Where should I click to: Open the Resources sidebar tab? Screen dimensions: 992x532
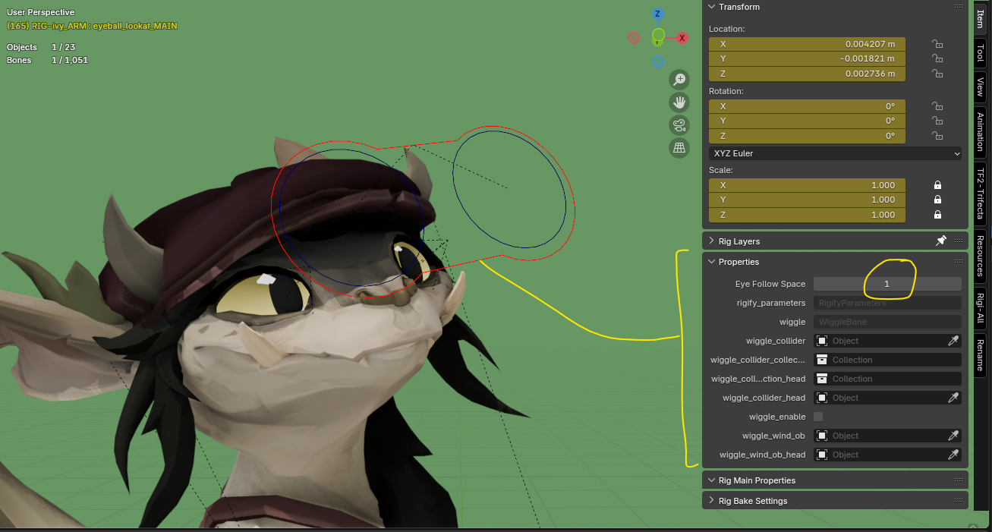coord(980,256)
